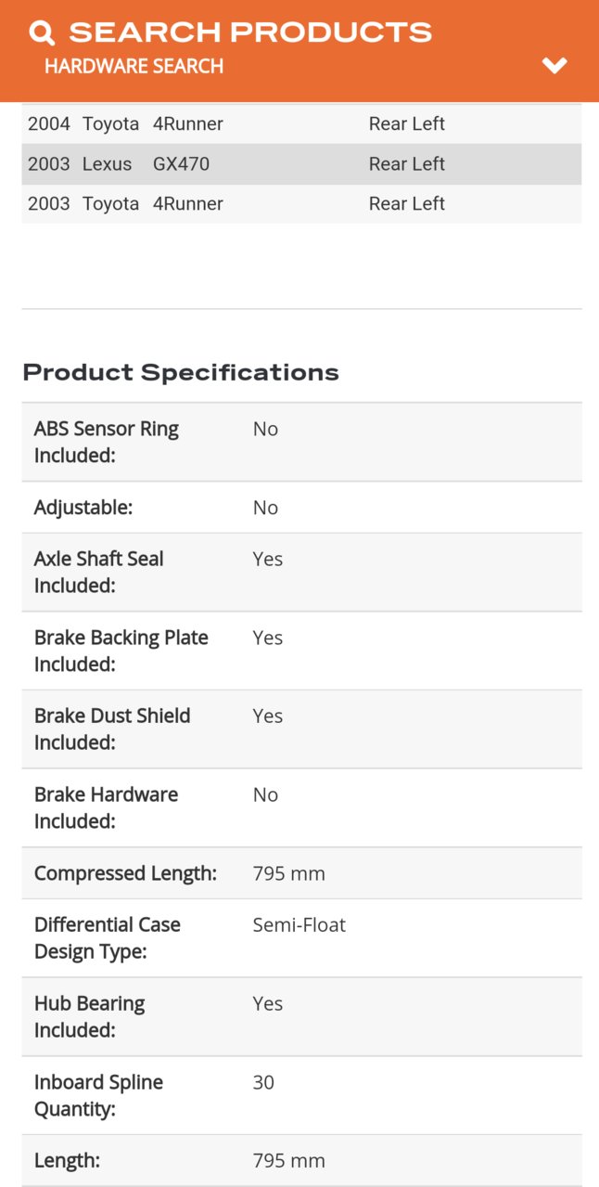Click the Brake Backing Plate Included label
This screenshot has height=1187, width=599.
pyautogui.click(x=121, y=651)
